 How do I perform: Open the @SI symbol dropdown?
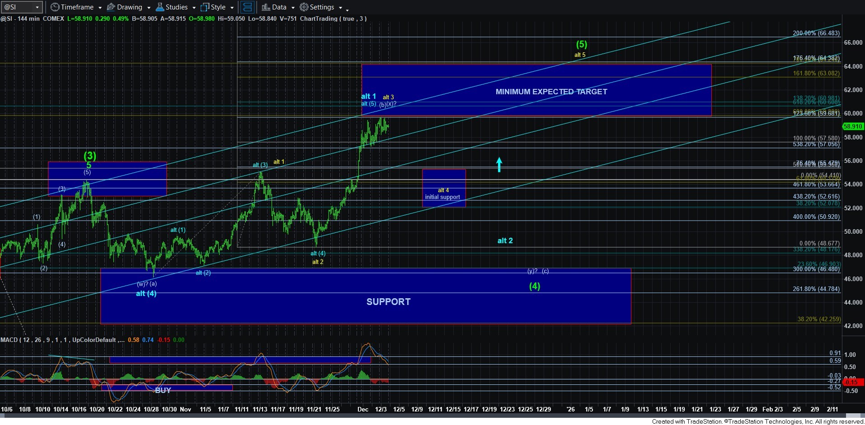point(37,7)
